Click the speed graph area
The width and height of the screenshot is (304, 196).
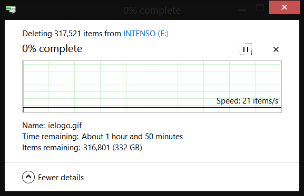click(x=152, y=86)
